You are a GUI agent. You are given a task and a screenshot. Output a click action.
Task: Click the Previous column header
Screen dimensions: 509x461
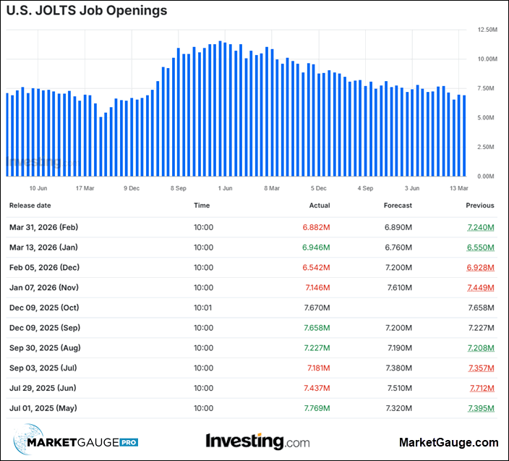(480, 206)
